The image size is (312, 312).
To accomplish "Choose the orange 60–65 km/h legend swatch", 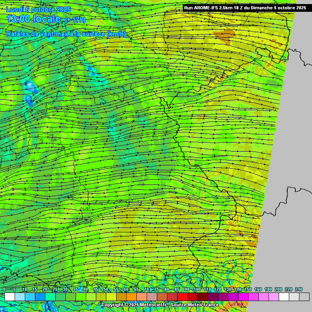I will coord(131,297).
